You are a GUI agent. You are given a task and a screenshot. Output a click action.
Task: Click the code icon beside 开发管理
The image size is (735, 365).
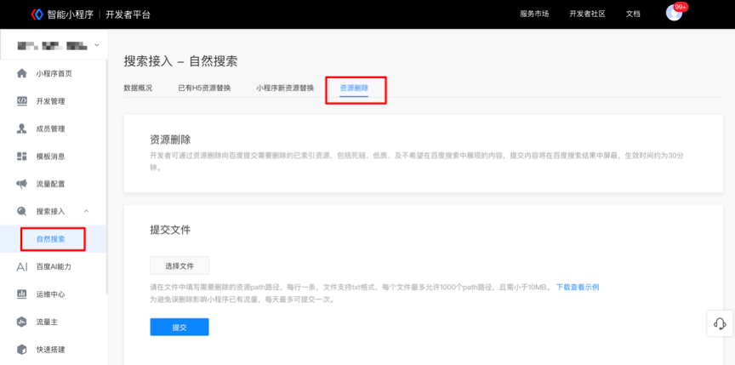click(x=21, y=100)
